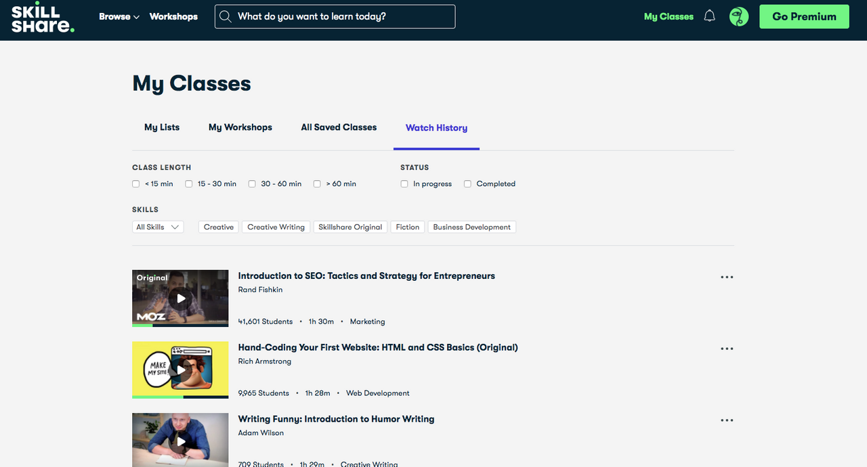Viewport: 867px width, 467px height.
Task: Click the '9,965 Students' text
Action: coord(263,393)
